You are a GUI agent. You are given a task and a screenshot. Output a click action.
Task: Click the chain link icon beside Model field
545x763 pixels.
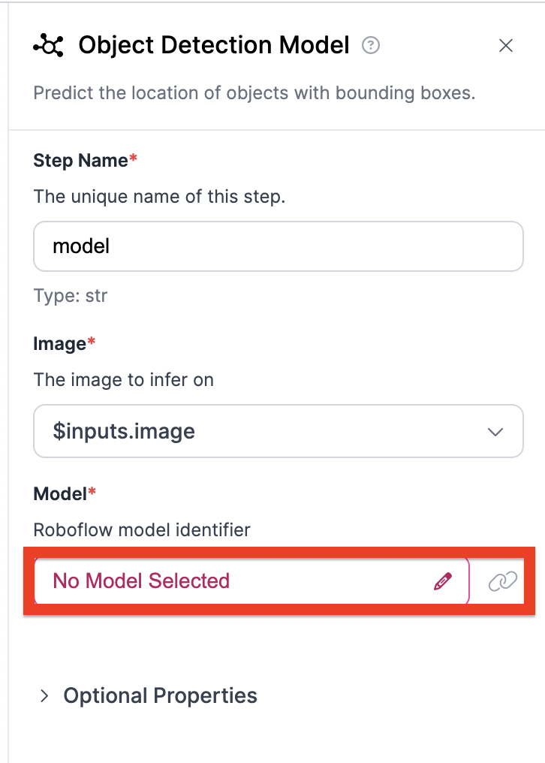(502, 581)
